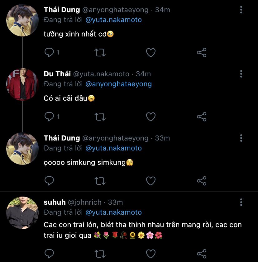The width and height of the screenshot is (258, 262).
Task: Retweet the "ọoooo simkung simkung" tweet
Action: [100, 181]
